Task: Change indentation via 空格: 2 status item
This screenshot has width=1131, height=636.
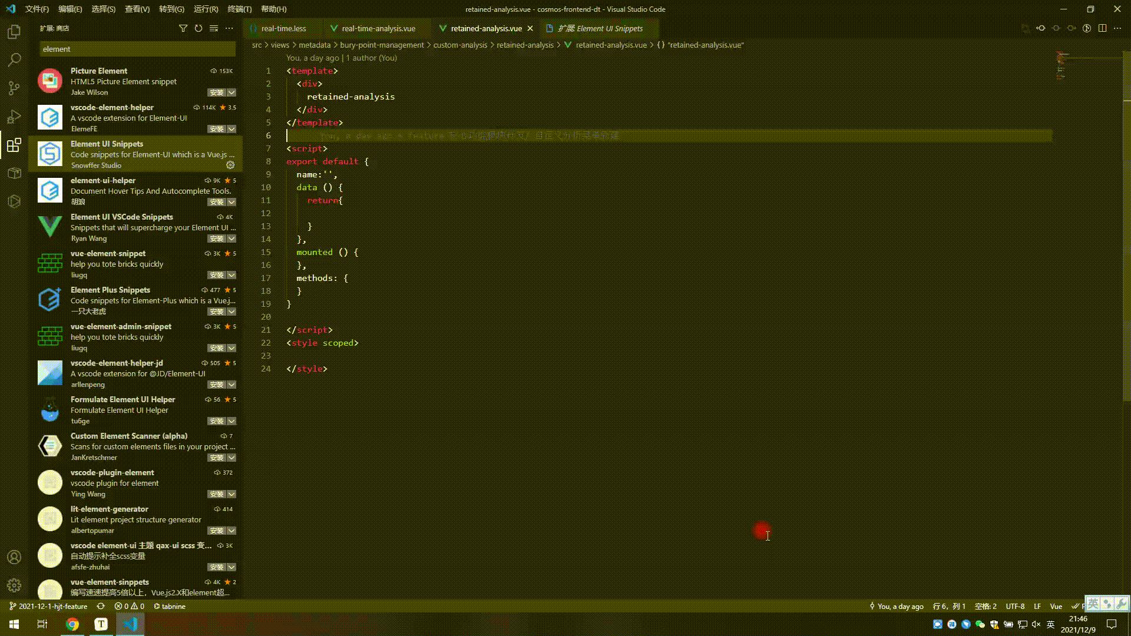Action: click(x=987, y=606)
